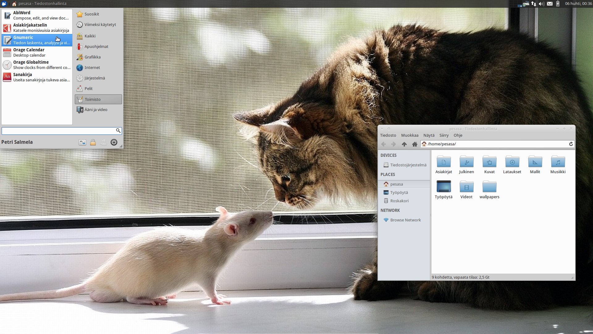This screenshot has height=334, width=593.
Task: Go up to the parent directory
Action: (x=404, y=144)
